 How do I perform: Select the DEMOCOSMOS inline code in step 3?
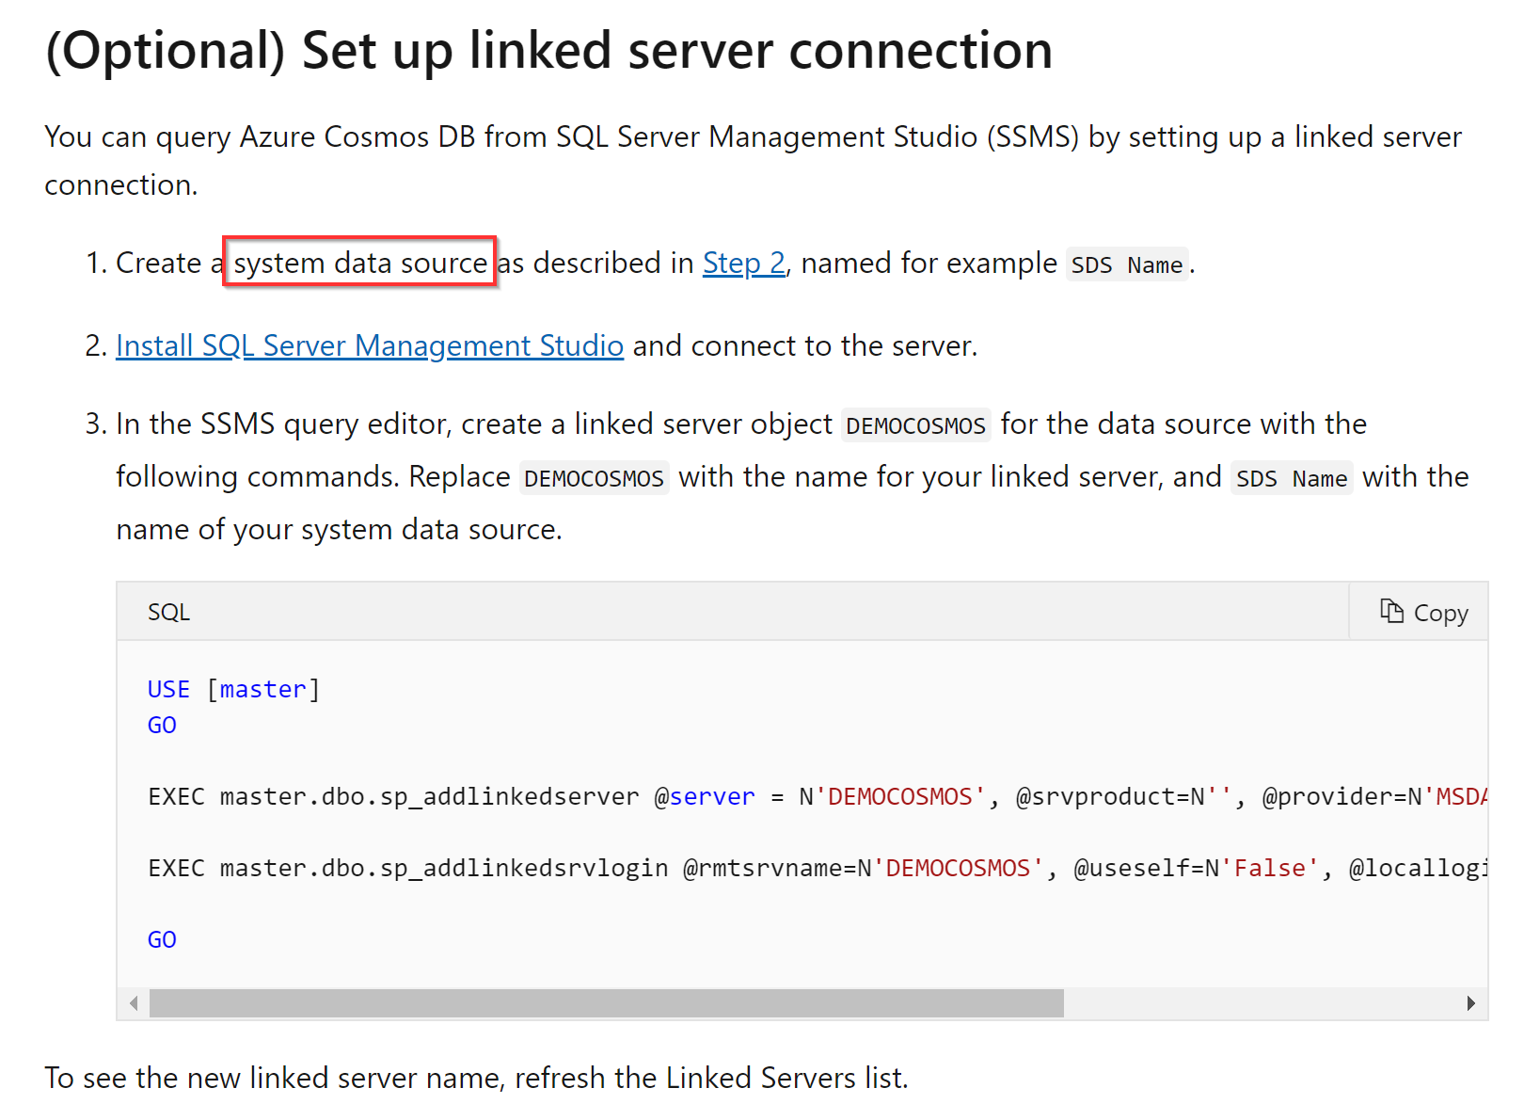(x=915, y=424)
